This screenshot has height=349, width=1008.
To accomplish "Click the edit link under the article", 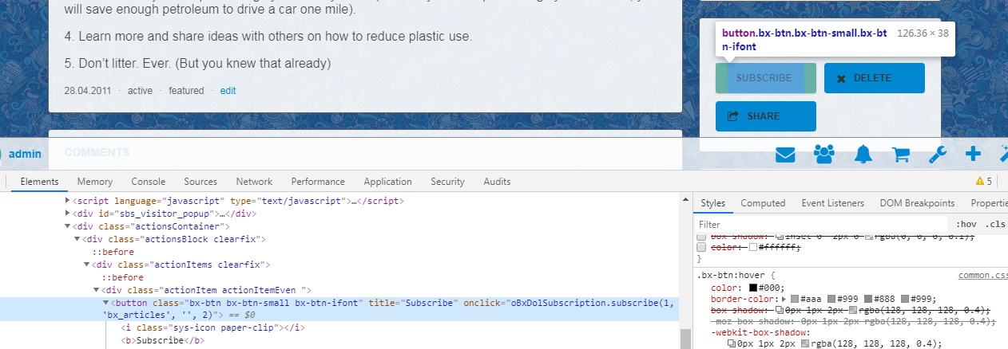I will [228, 91].
